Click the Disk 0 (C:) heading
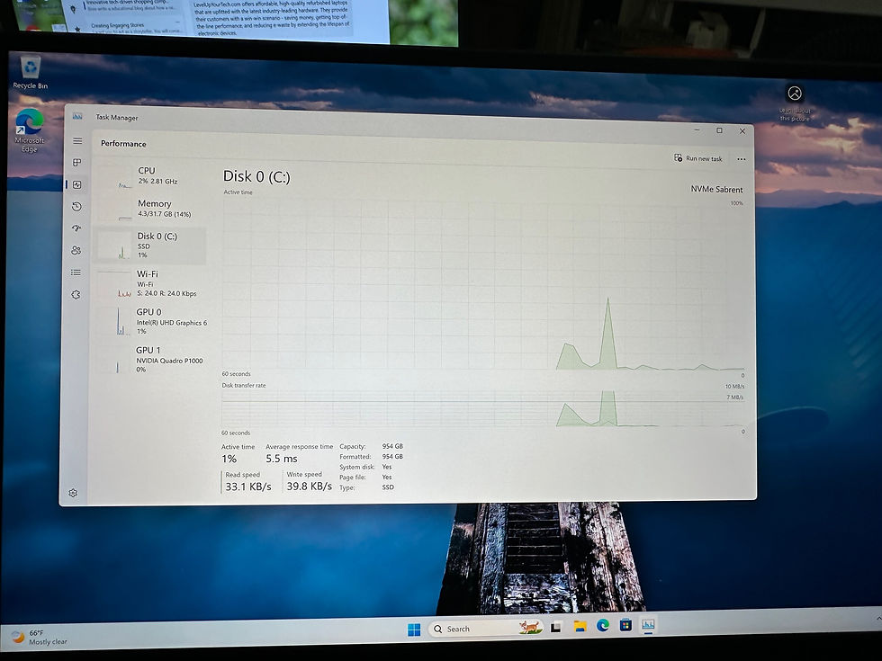 tap(256, 176)
